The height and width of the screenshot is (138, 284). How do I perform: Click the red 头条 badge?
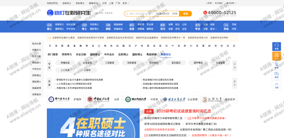tap(149, 111)
